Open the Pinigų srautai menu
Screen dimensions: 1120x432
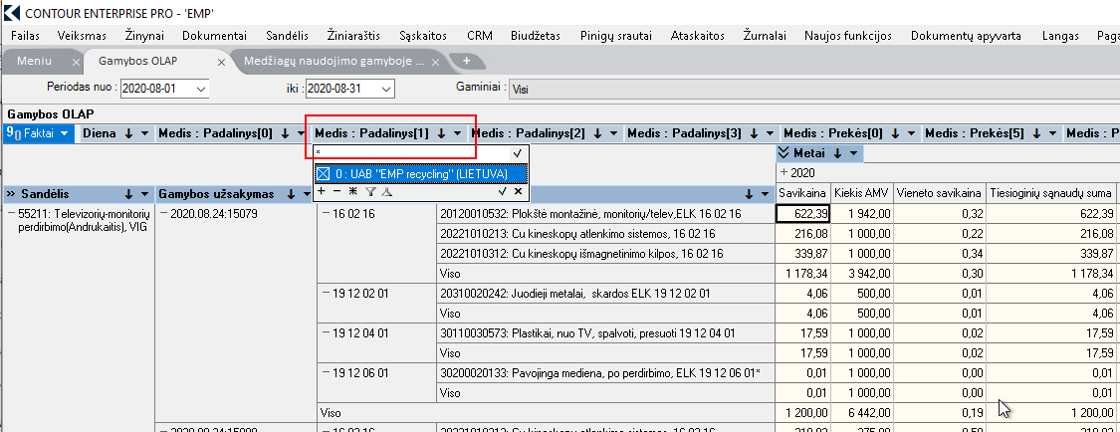coord(614,36)
